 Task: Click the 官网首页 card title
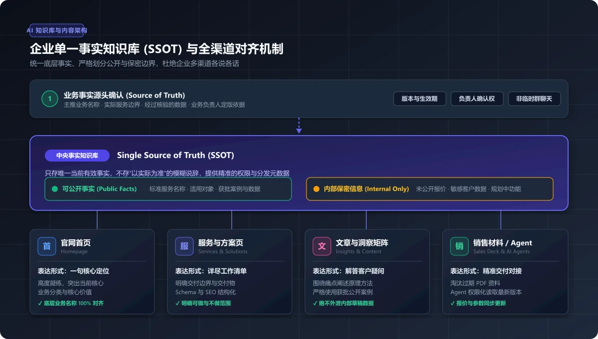(x=76, y=243)
